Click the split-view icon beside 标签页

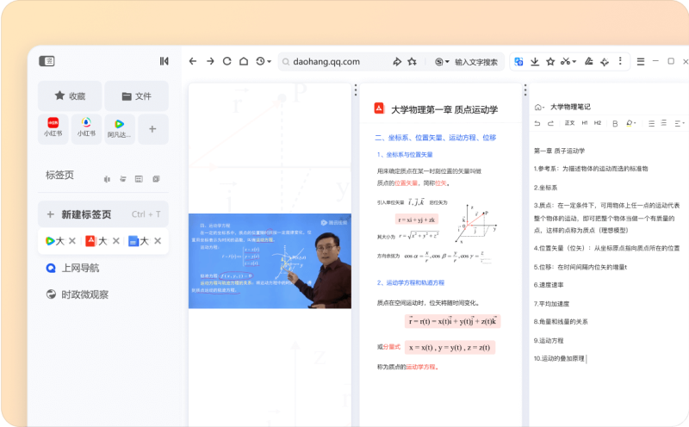click(x=107, y=179)
